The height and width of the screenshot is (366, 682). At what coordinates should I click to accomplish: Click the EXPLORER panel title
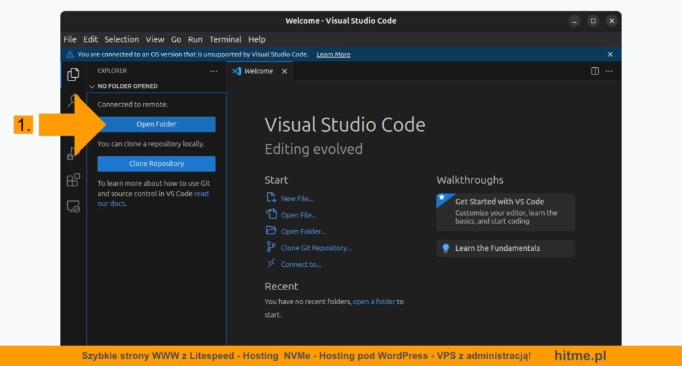(x=112, y=71)
